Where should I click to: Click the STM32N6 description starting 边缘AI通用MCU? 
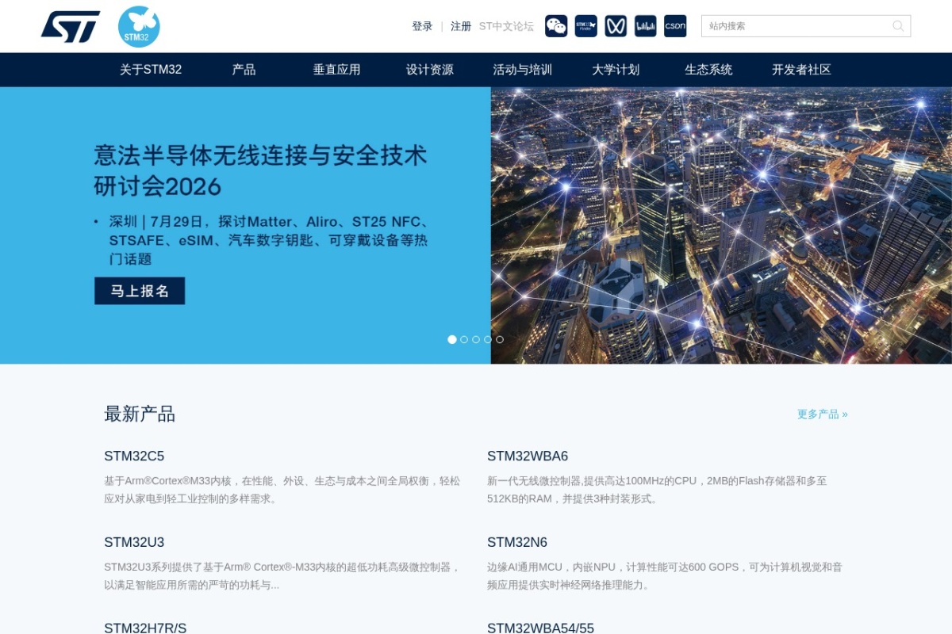tap(665, 576)
